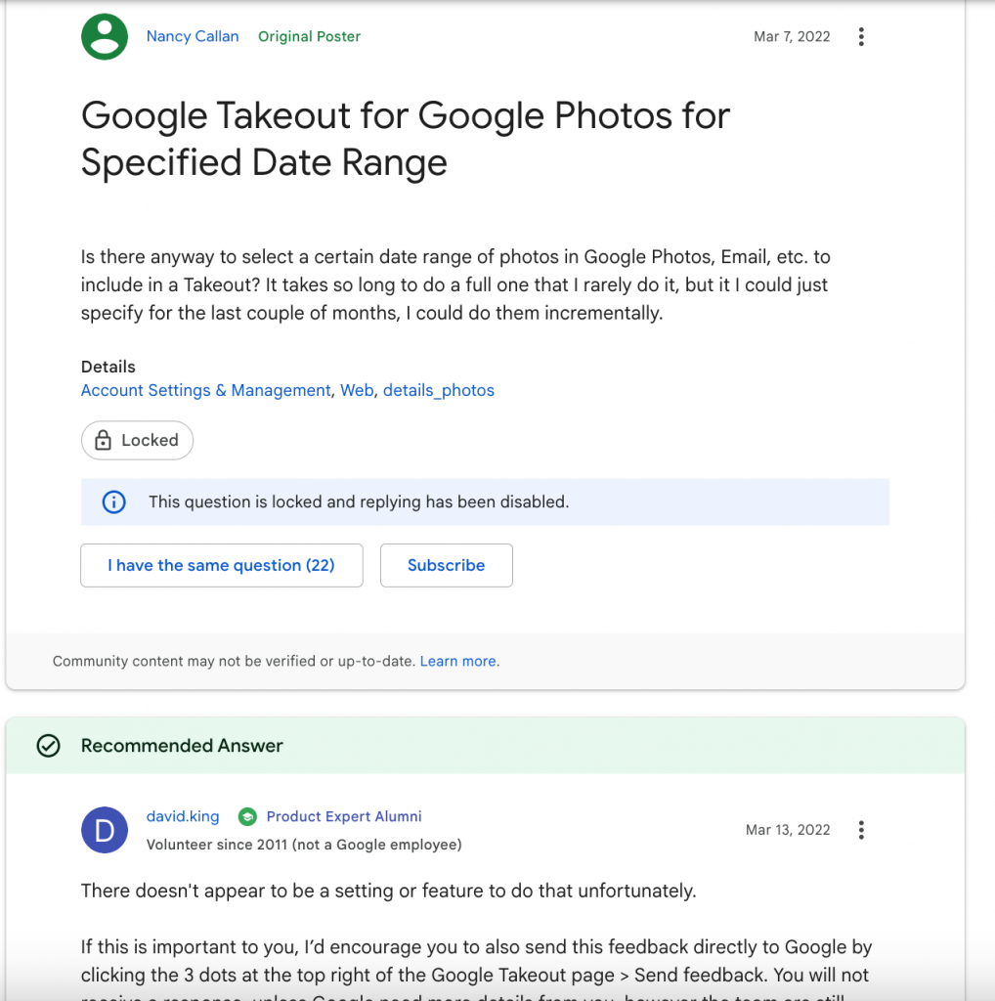
Task: Open the three-dot menu on the original post
Action: (x=861, y=37)
